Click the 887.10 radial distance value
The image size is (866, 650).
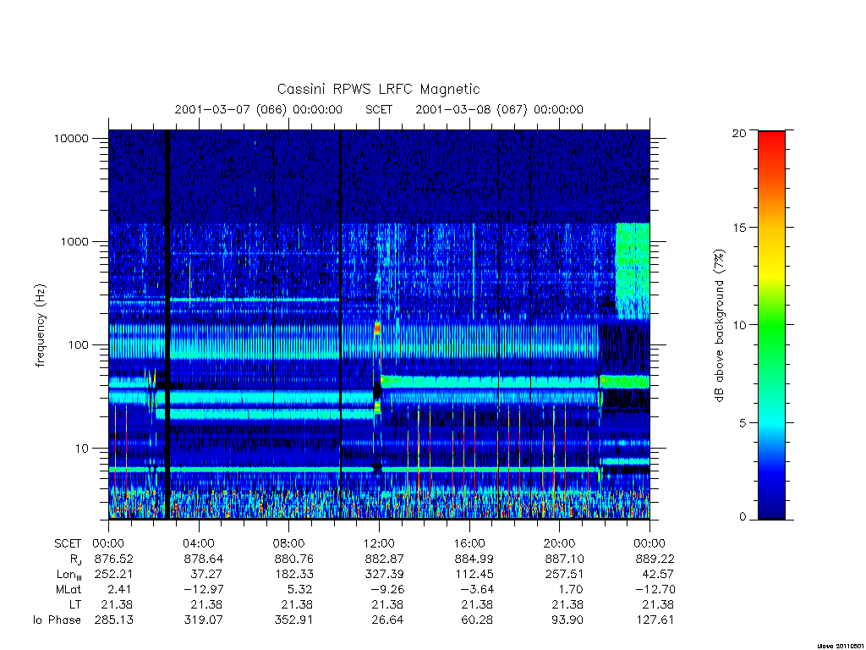[x=564, y=559]
